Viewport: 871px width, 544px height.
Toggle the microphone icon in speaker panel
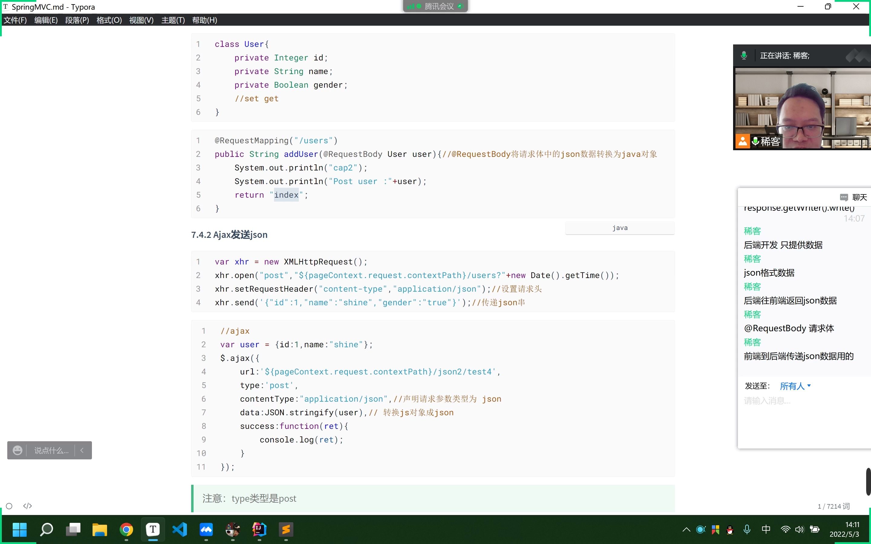(x=744, y=55)
